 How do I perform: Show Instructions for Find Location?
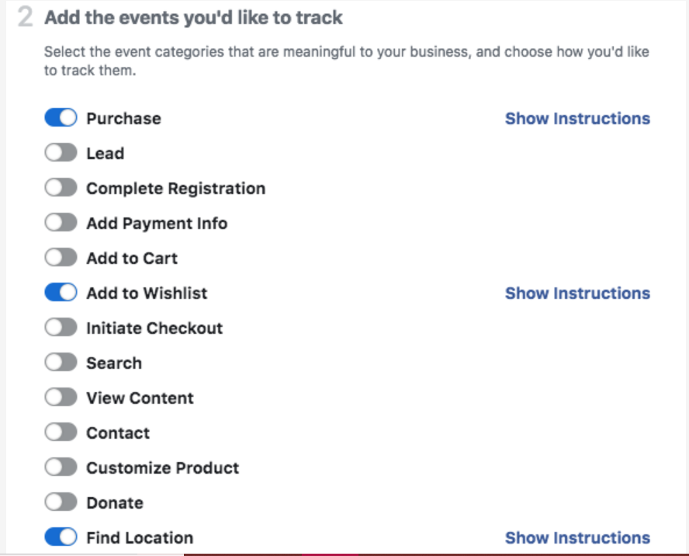[x=577, y=538]
